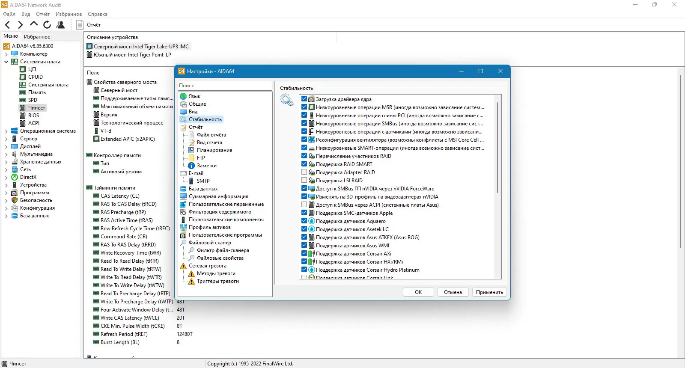Select Общие in the settings tree
The width and height of the screenshot is (685, 368).
click(x=197, y=104)
